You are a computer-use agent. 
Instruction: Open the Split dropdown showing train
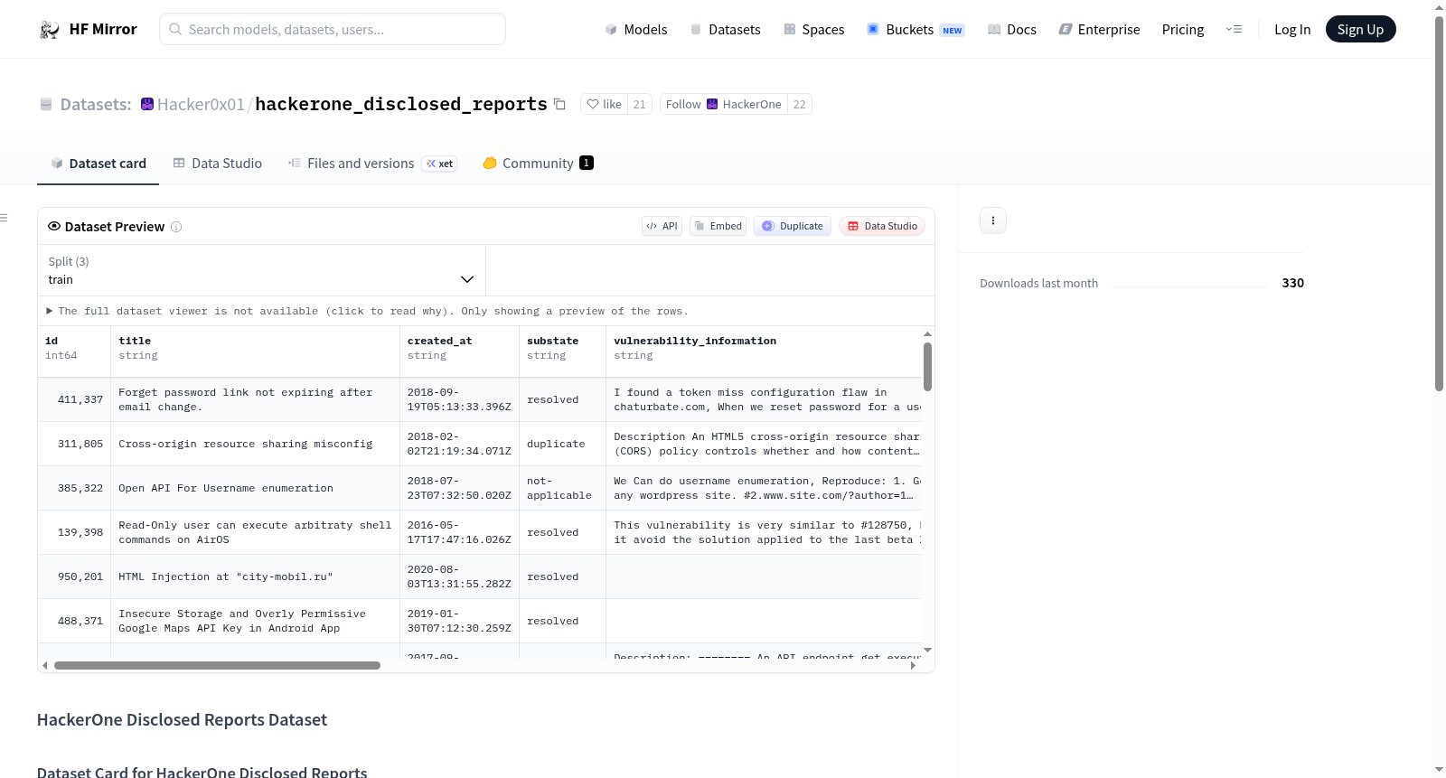[x=261, y=270]
